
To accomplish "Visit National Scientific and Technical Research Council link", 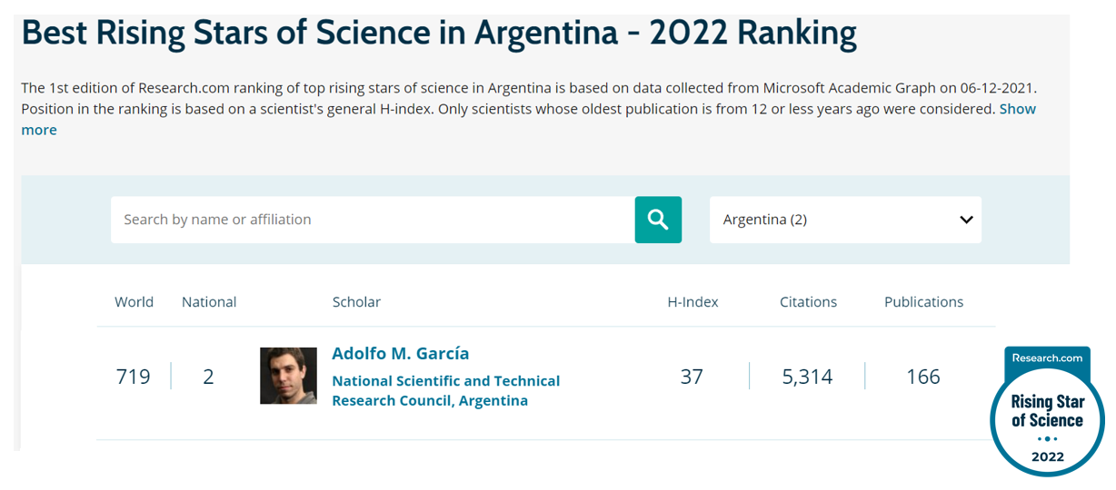I will click(445, 390).
